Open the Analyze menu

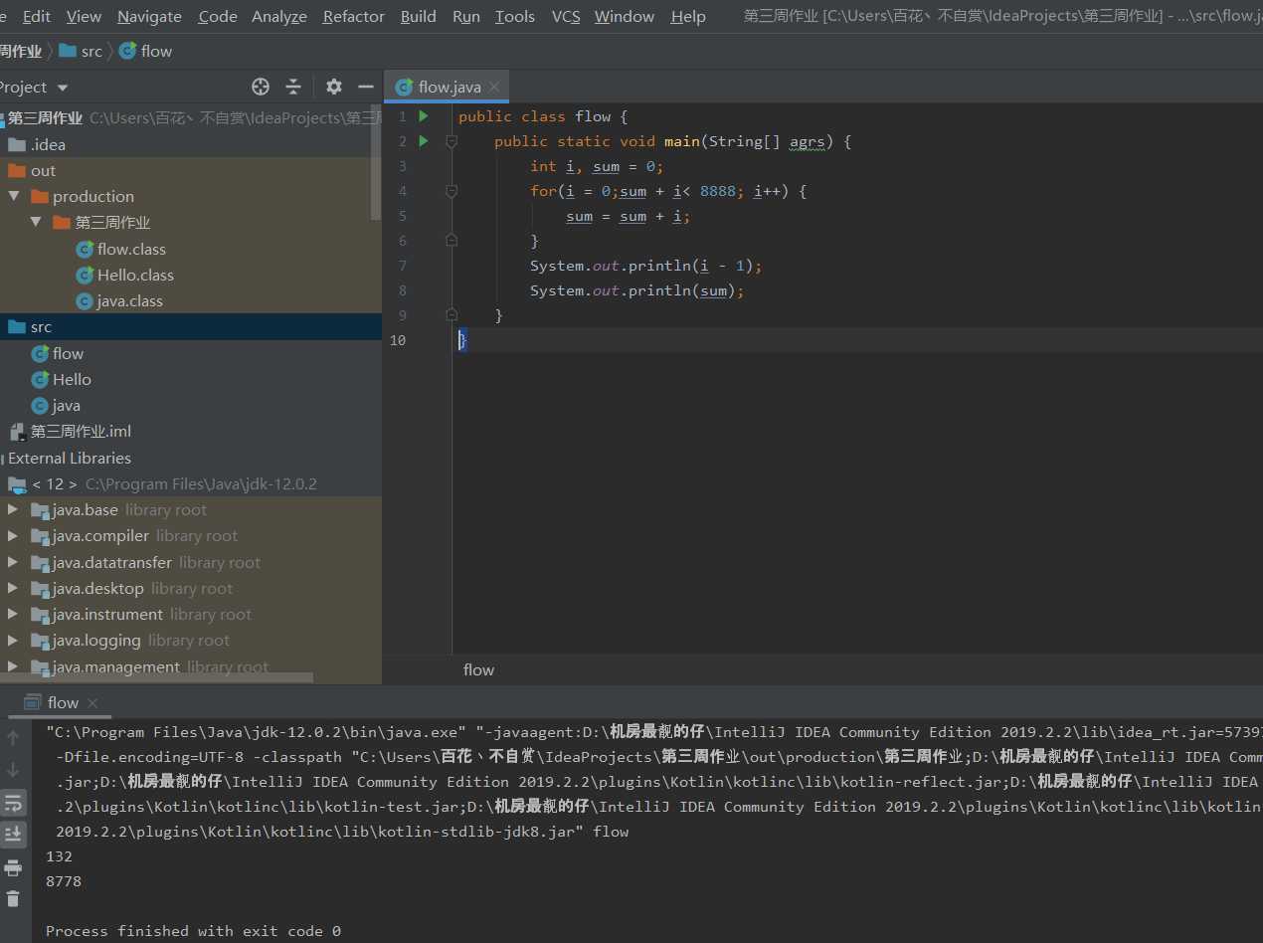pyautogui.click(x=279, y=16)
